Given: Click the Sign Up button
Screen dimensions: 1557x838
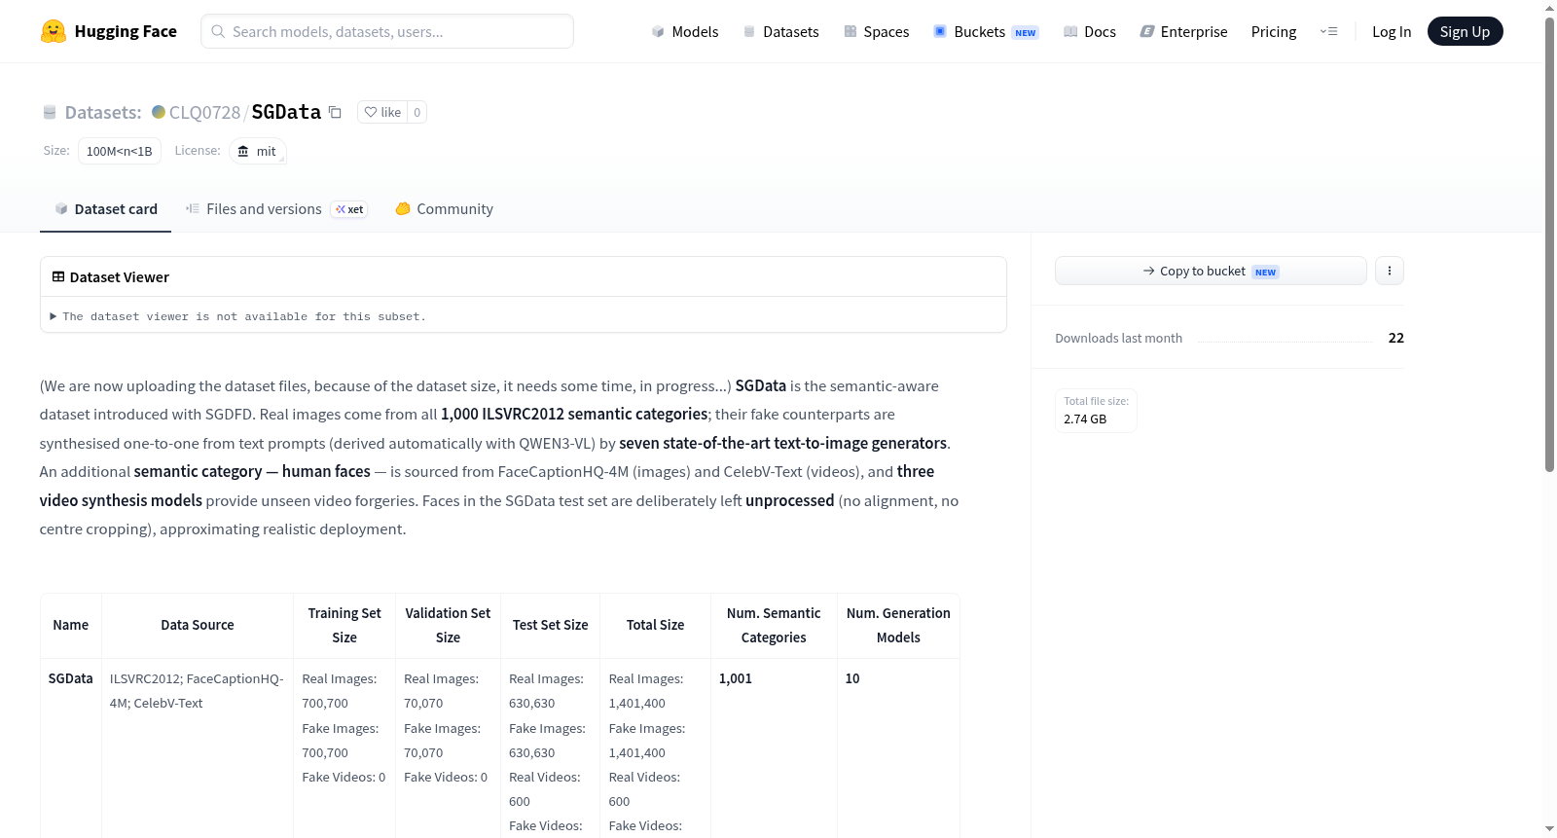Looking at the screenshot, I should (1465, 31).
